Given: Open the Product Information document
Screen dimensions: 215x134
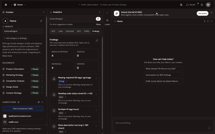Looking at the screenshot, I should (23, 69).
